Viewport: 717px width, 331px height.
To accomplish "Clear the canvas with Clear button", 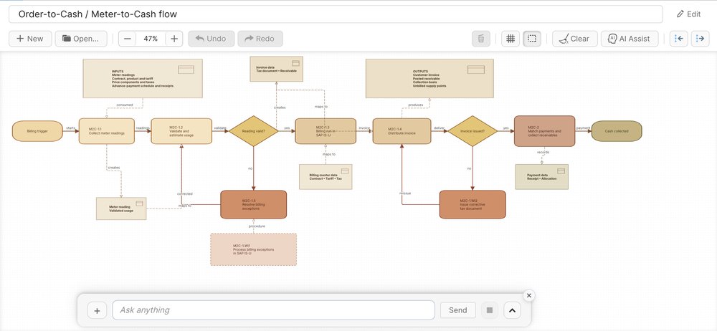I will (574, 39).
